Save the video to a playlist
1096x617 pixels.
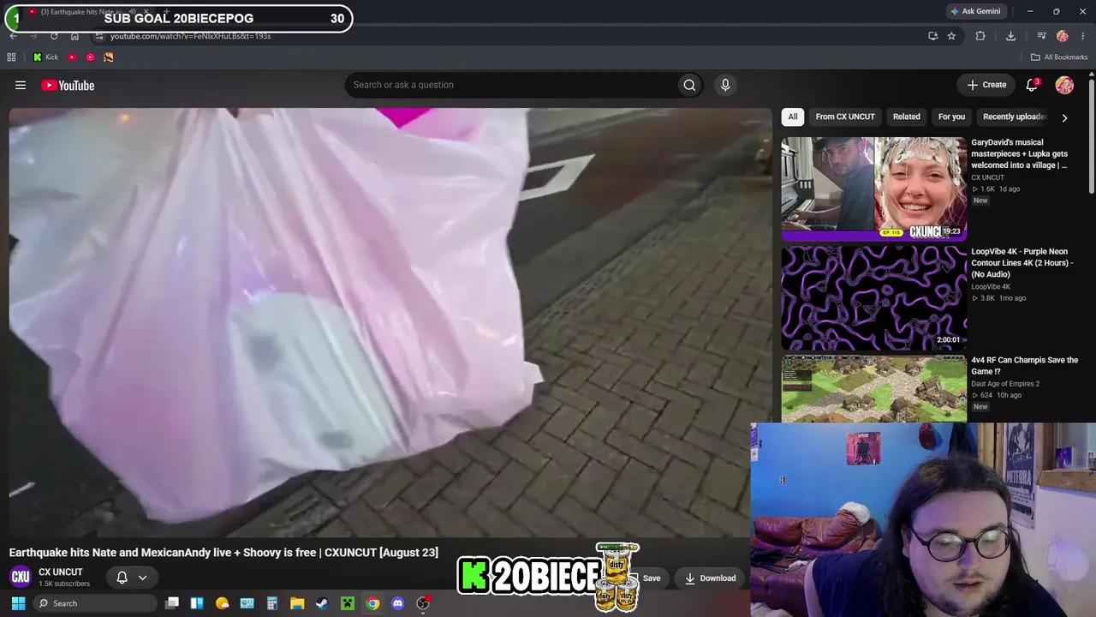click(652, 578)
